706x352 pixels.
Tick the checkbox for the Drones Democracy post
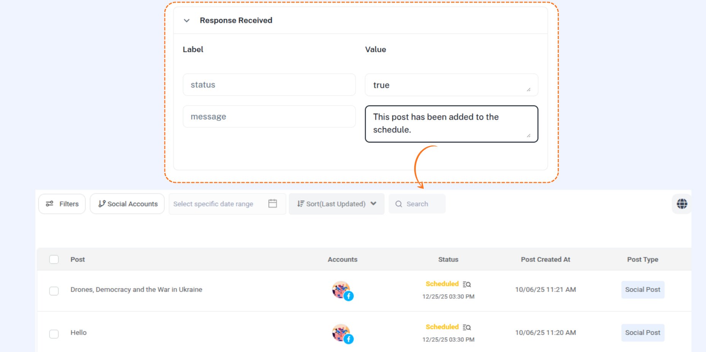pos(54,290)
